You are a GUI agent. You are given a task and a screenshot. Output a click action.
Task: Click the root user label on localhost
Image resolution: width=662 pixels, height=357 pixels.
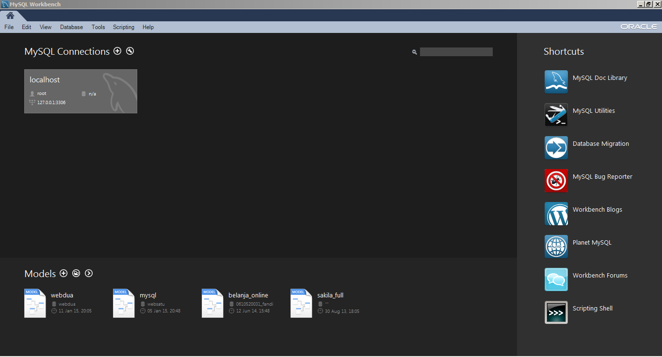click(x=42, y=93)
